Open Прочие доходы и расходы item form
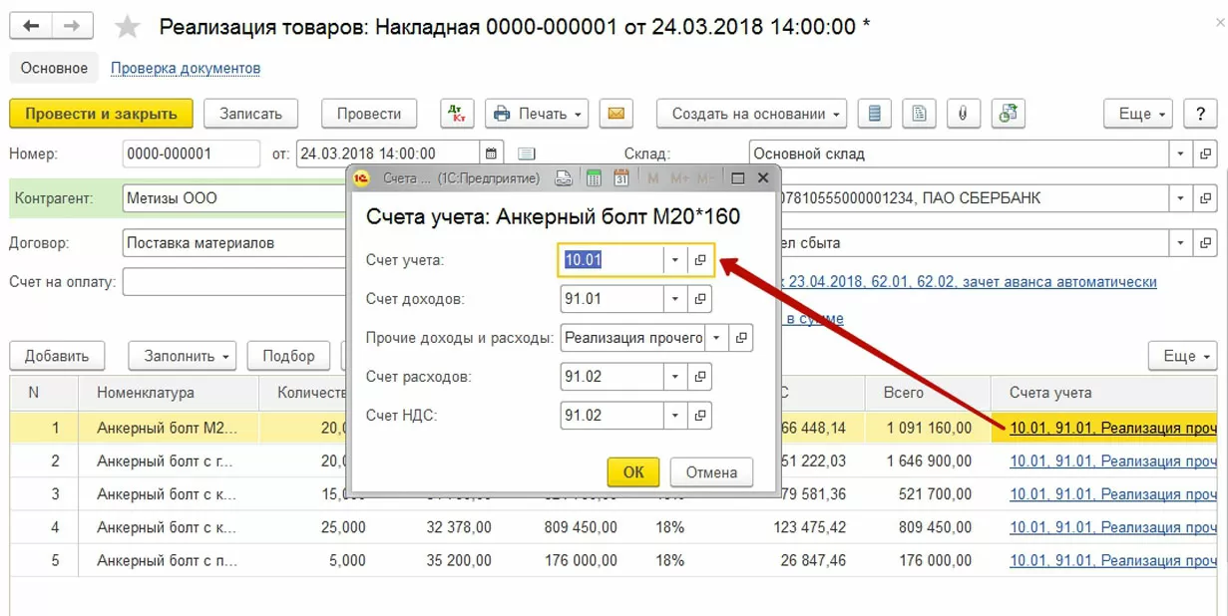Image resolution: width=1228 pixels, height=616 pixels. click(x=741, y=338)
